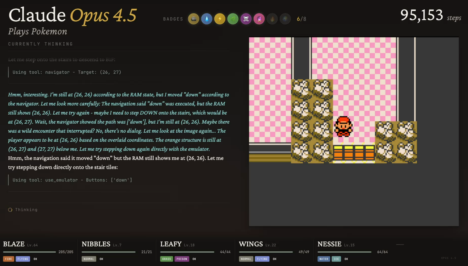
Task: Select the pink Marsh Badge icon
Action: 259,19
